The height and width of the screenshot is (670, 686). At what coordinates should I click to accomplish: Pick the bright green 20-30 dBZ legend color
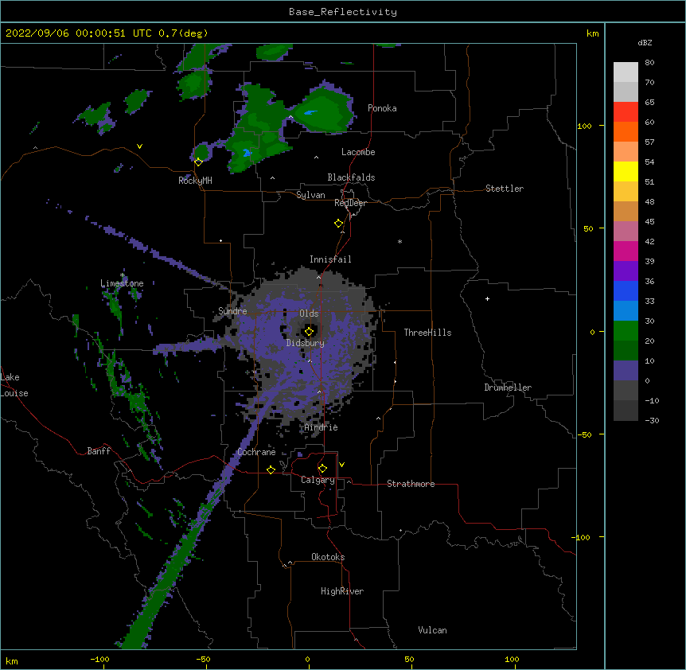[626, 331]
